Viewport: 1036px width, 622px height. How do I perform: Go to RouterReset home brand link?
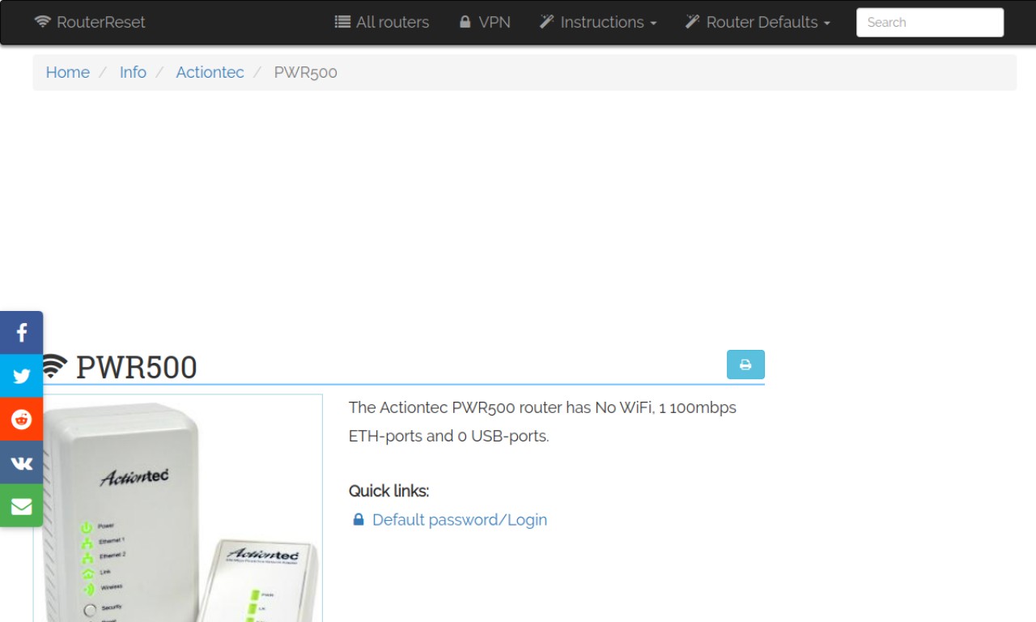(x=90, y=22)
